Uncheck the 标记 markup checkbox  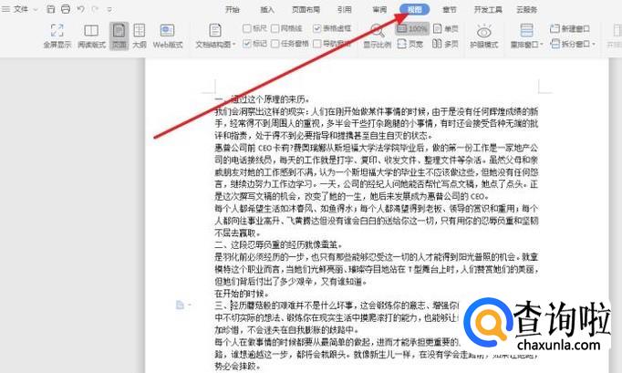pos(247,43)
